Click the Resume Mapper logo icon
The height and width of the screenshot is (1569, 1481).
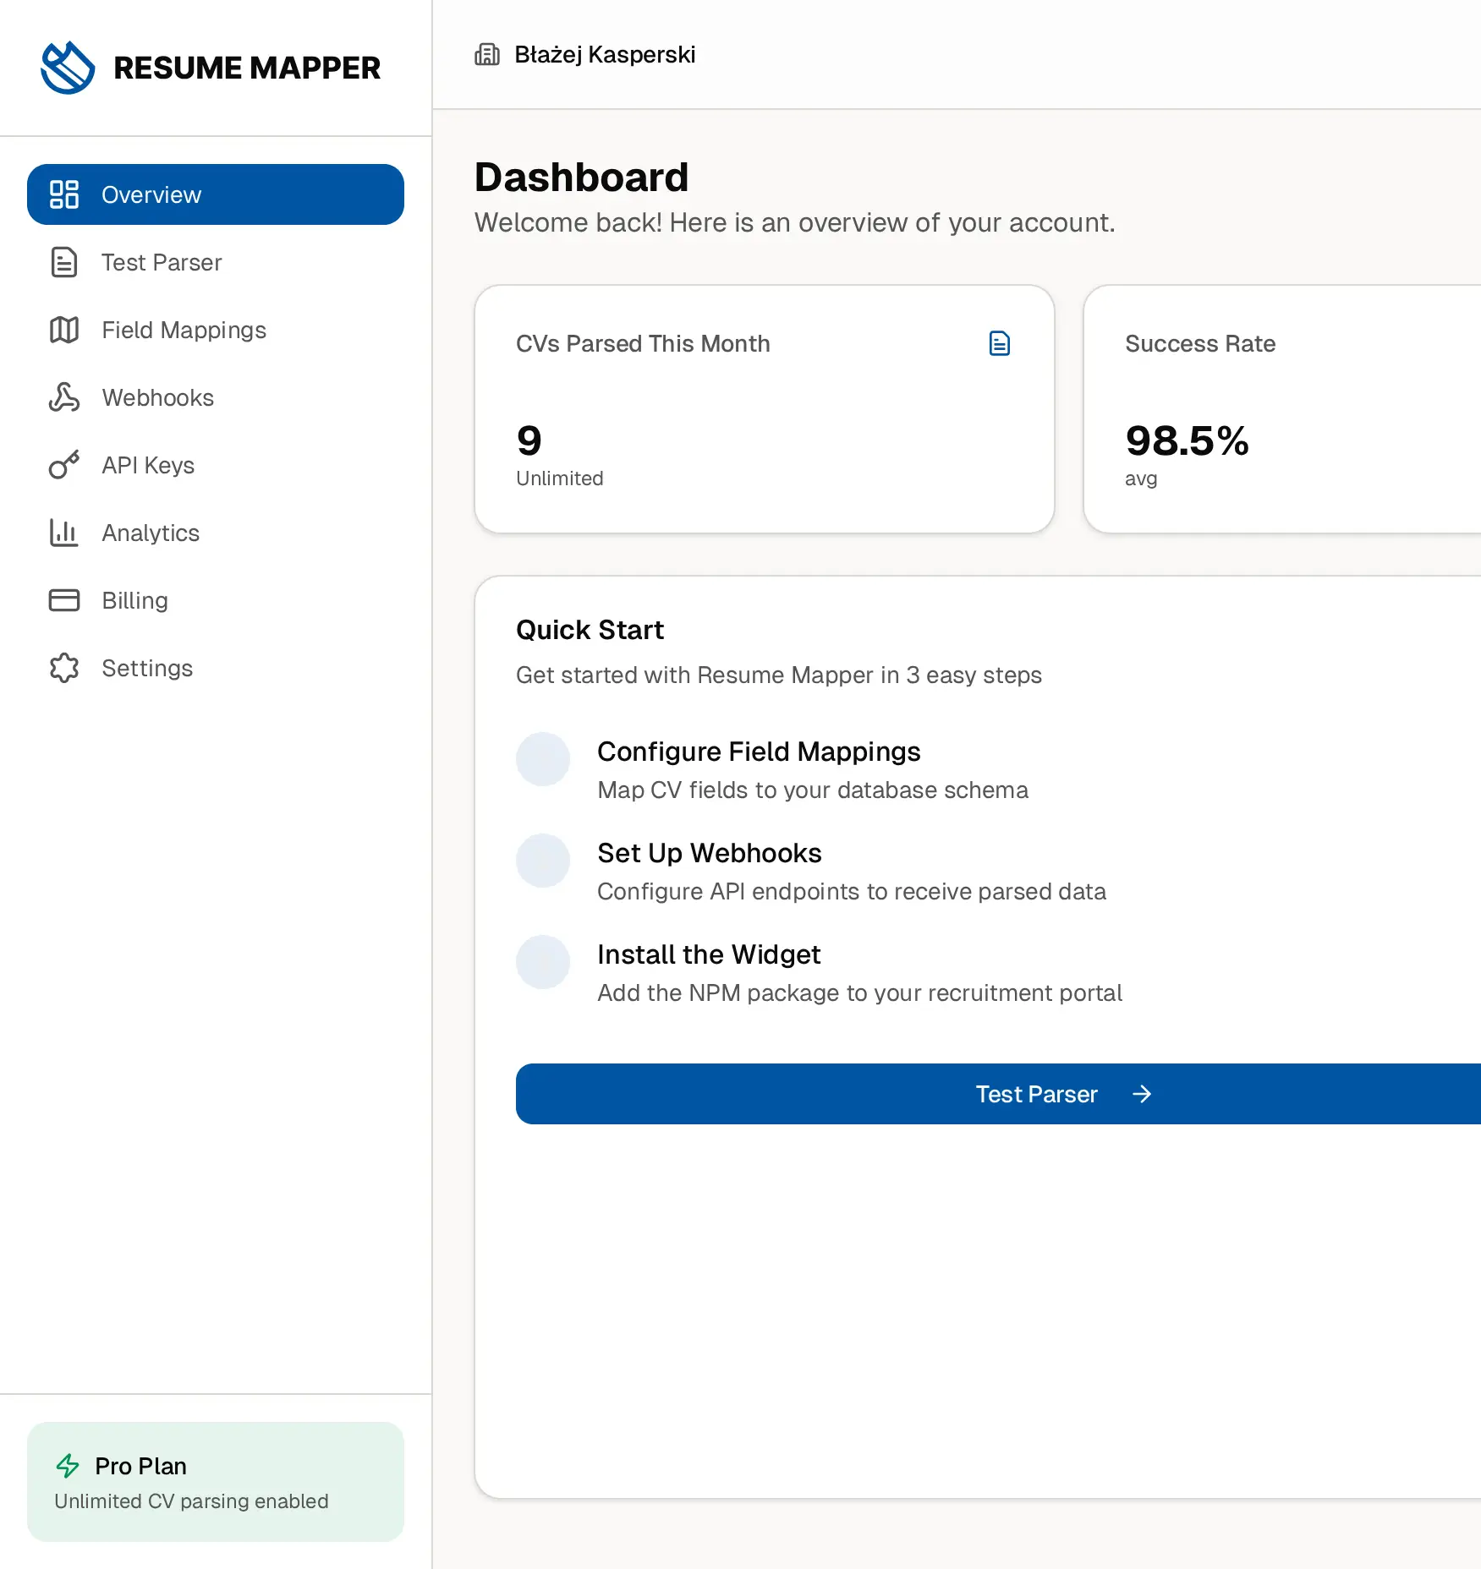point(68,68)
